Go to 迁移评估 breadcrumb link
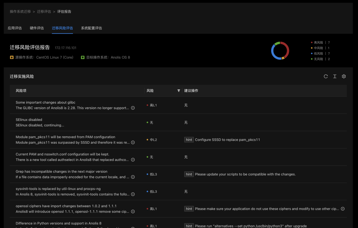Viewport: 358px width, 228px height. click(x=44, y=12)
